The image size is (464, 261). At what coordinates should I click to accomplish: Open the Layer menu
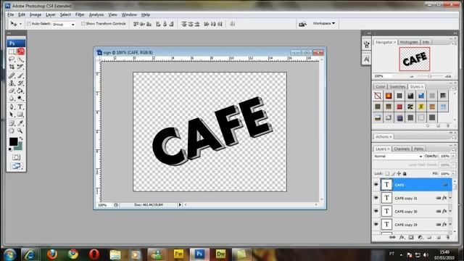click(x=51, y=14)
